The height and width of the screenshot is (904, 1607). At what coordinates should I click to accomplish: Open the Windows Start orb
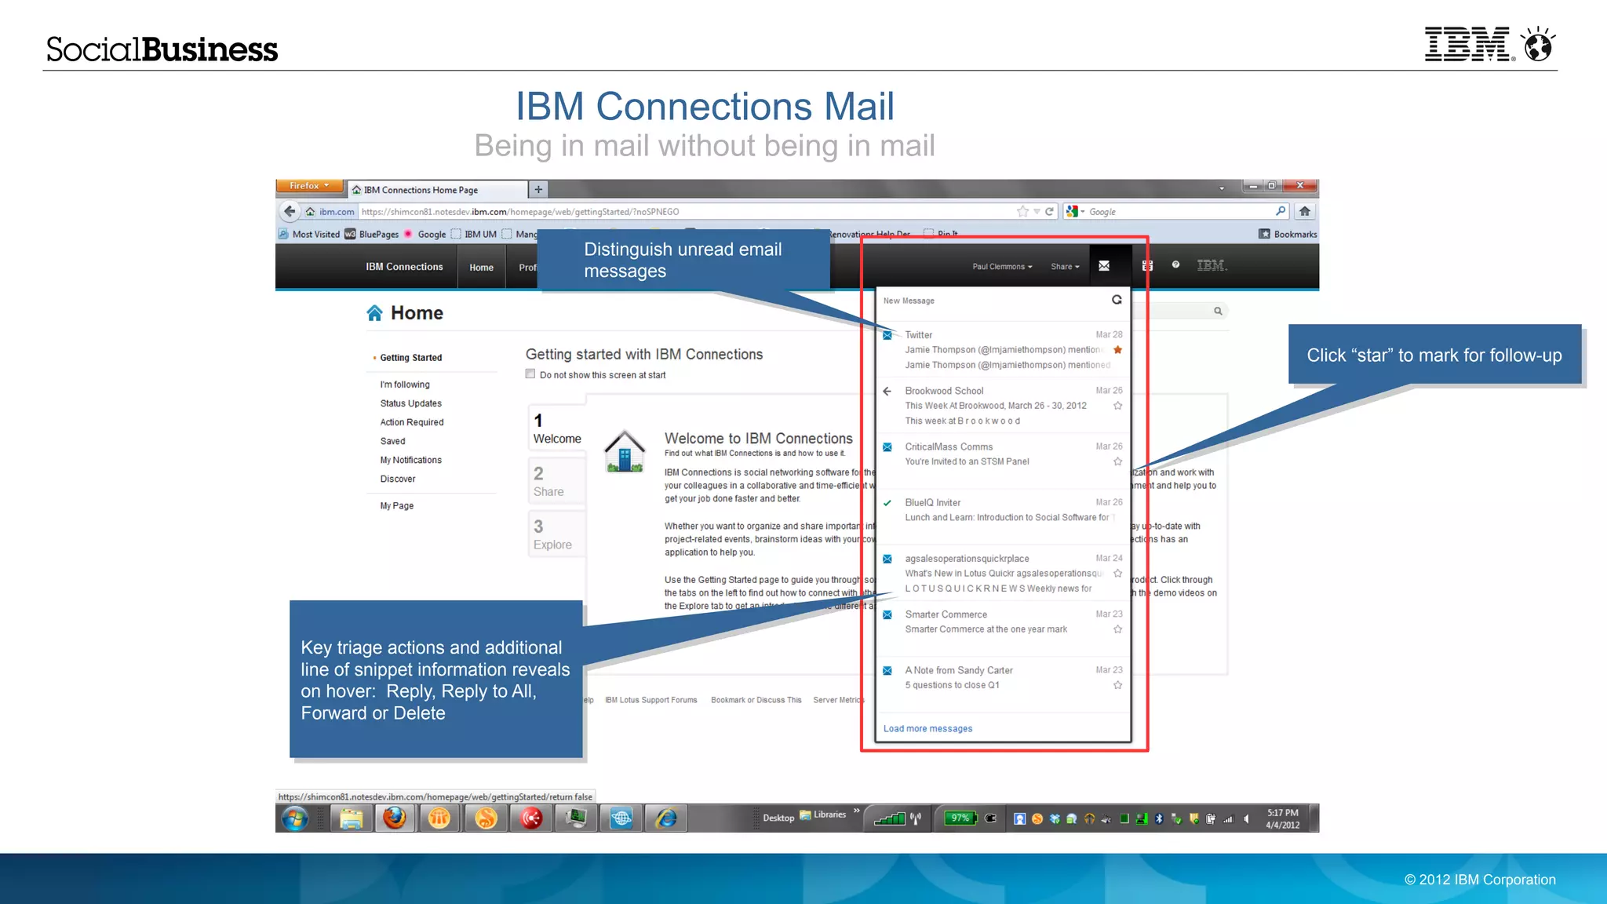click(295, 818)
